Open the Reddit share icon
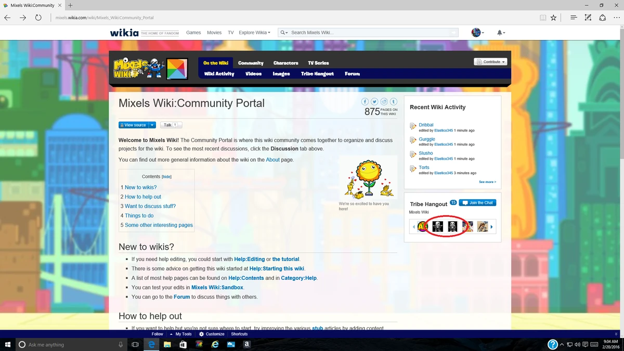Screen dimensions: 624x351 384,101
